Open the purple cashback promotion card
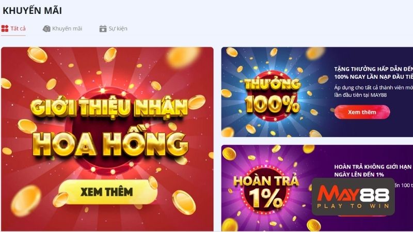The image size is (413, 232). pyautogui.click(x=317, y=188)
